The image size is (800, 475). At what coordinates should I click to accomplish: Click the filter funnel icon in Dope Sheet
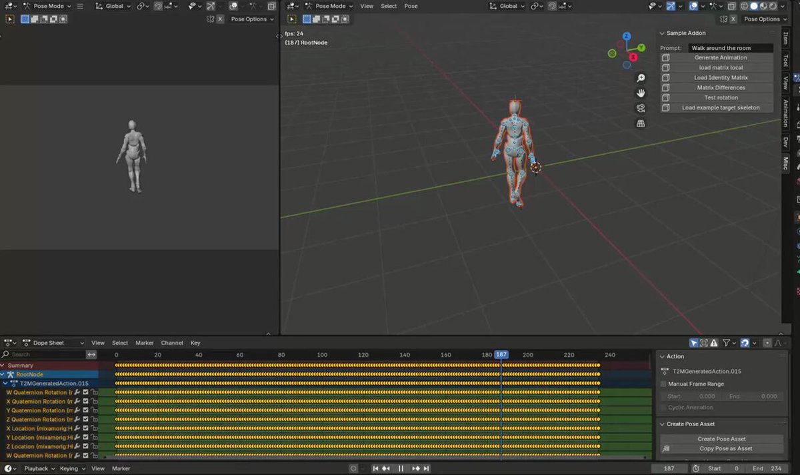coord(726,343)
